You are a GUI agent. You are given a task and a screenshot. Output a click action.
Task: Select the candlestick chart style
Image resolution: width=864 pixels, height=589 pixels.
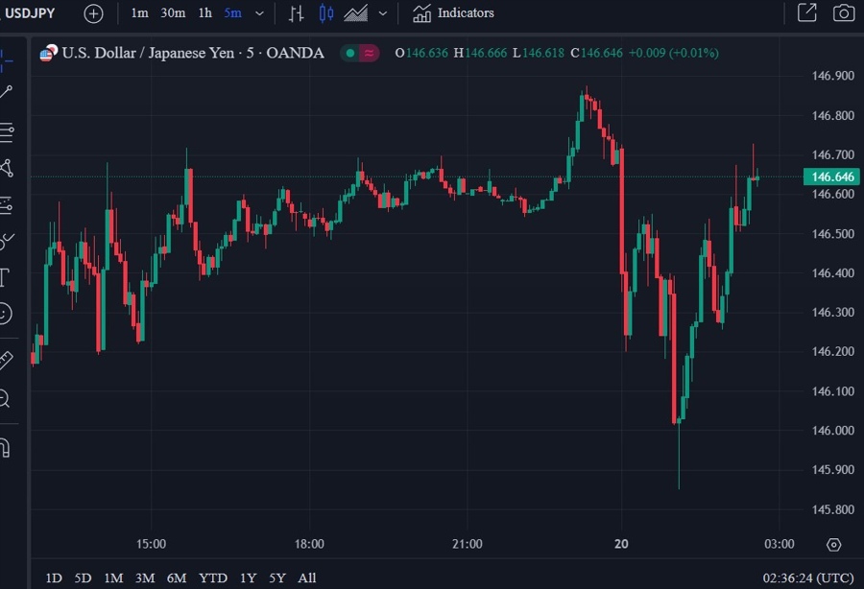326,13
